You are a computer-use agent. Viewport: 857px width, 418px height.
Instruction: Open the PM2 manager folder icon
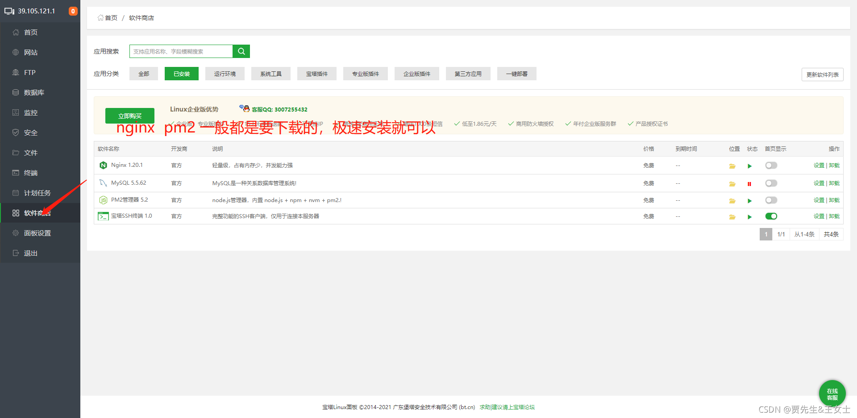pos(732,201)
